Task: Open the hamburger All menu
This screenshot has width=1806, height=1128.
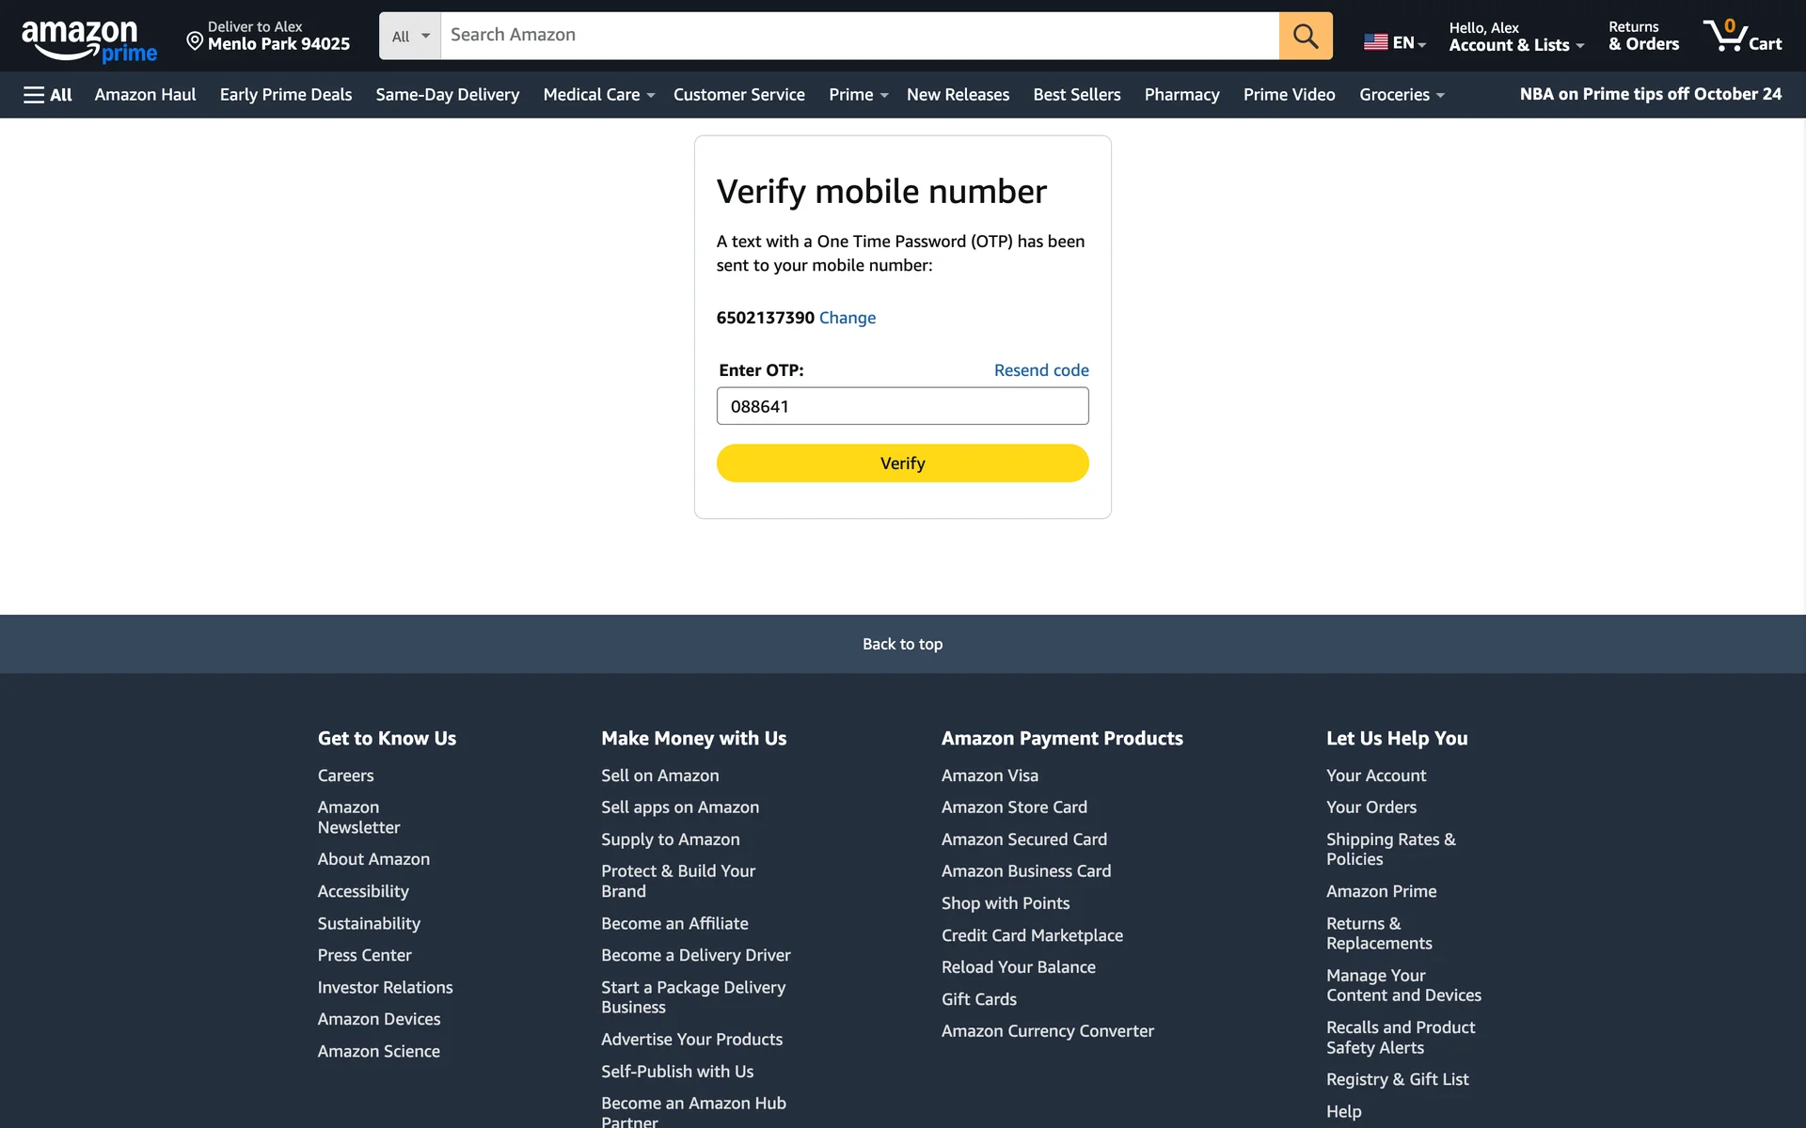Action: pos(47,95)
